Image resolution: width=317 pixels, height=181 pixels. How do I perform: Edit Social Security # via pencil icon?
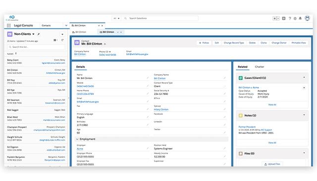coord(224,93)
